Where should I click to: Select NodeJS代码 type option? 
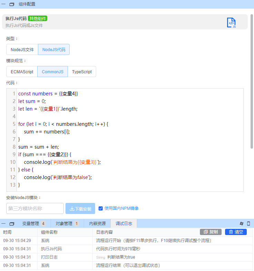pyautogui.click(x=54, y=49)
